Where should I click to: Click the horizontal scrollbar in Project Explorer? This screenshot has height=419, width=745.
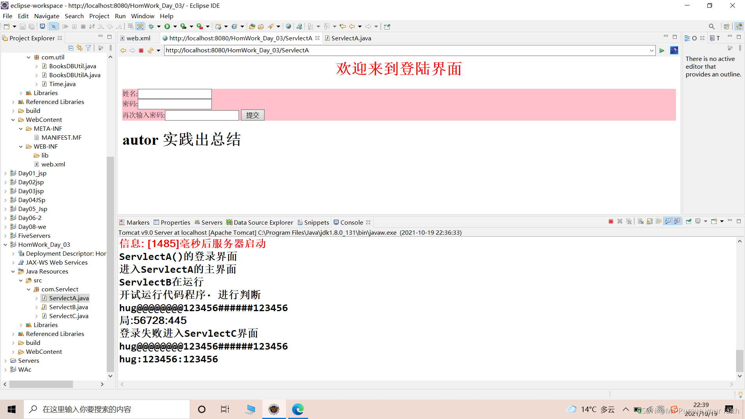41,384
